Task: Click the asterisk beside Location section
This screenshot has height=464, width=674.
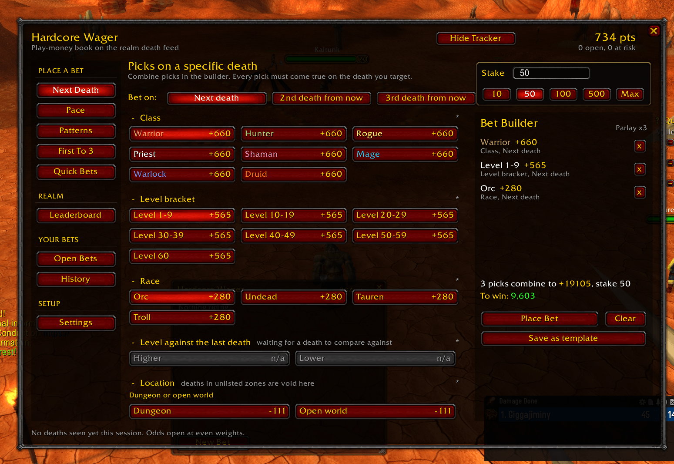Action: 457,383
